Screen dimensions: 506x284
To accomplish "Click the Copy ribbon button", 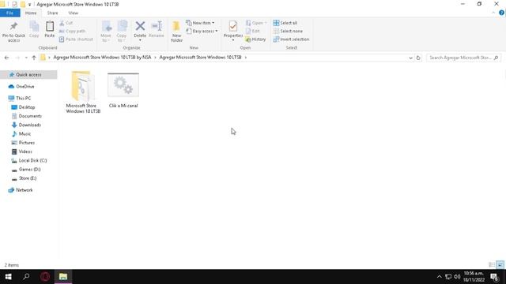I will (34, 30).
